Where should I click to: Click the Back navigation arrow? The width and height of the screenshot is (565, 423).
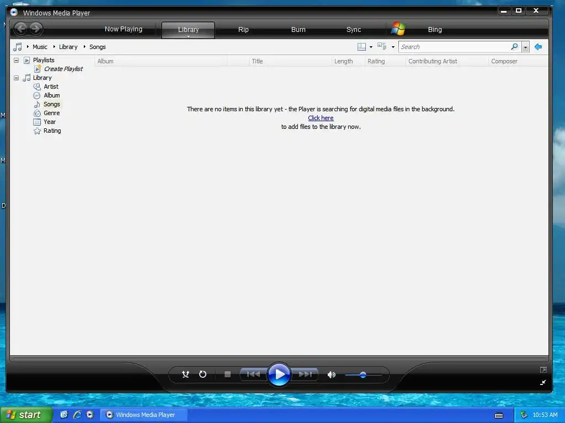[21, 29]
